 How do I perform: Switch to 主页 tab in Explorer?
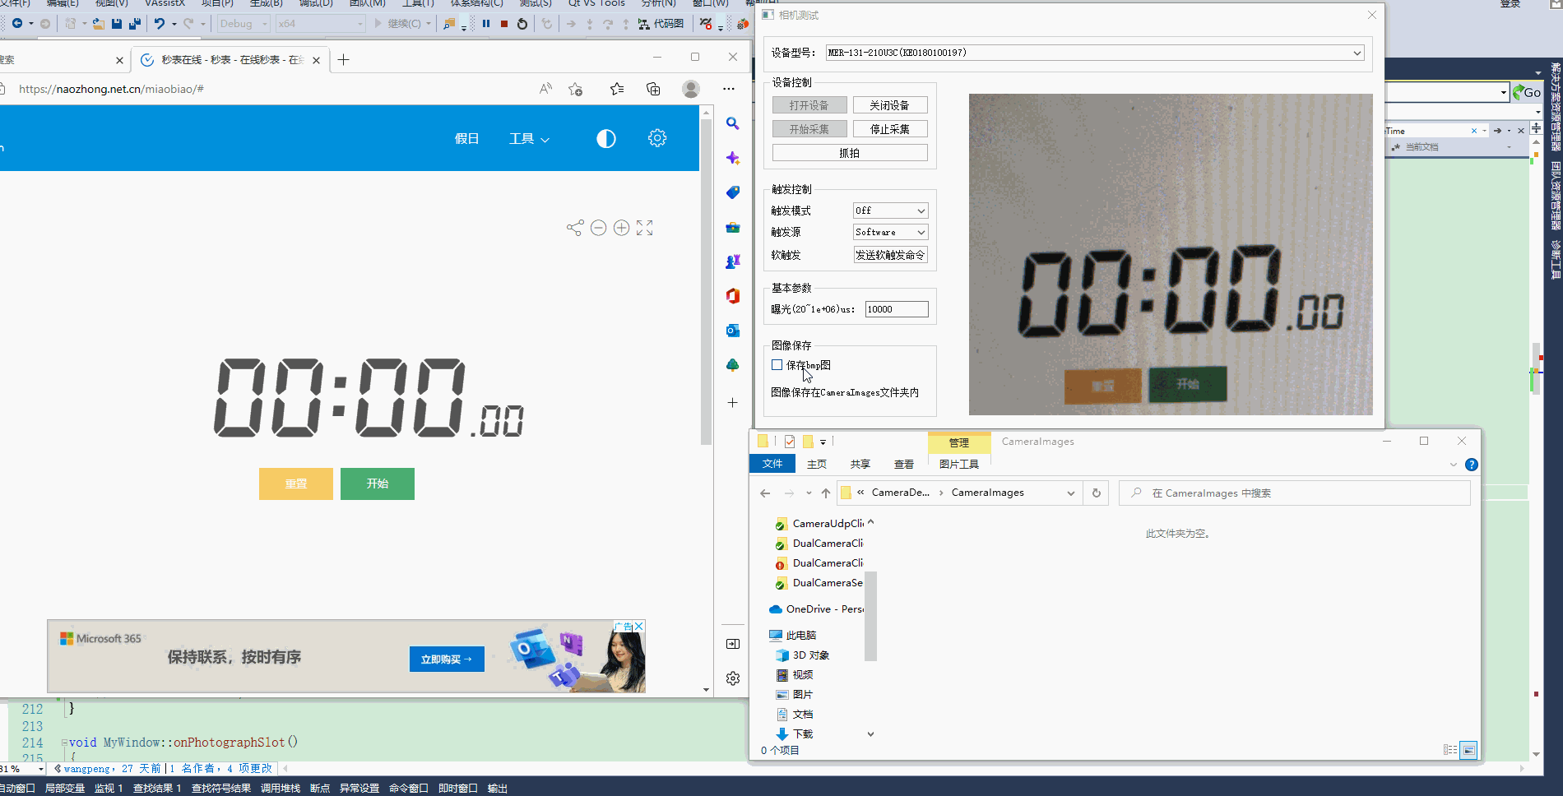[x=817, y=464]
